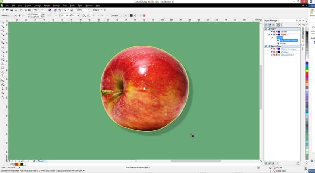Click the Print icon in toolbar

[16, 10]
